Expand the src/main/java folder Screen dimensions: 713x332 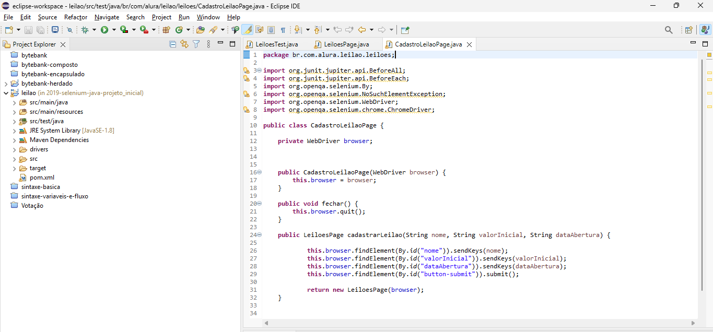click(14, 102)
